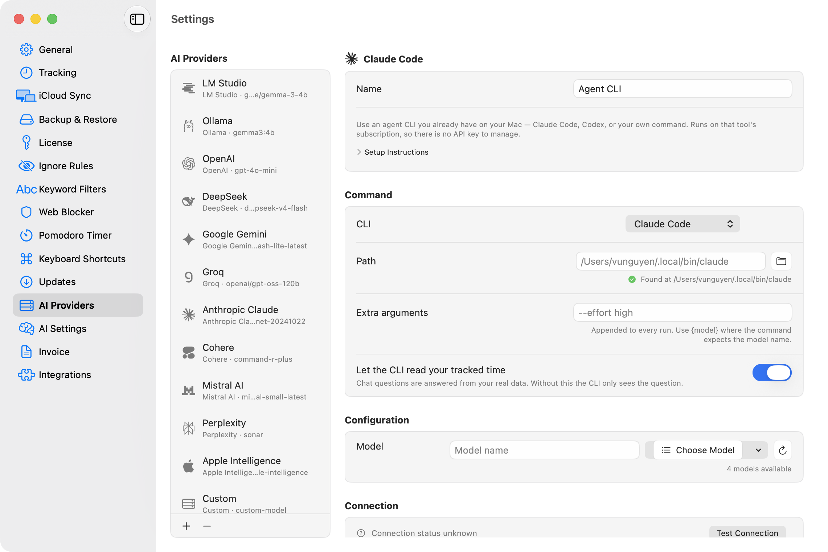Open AI Settings brain icon
828x552 pixels.
[x=26, y=329]
